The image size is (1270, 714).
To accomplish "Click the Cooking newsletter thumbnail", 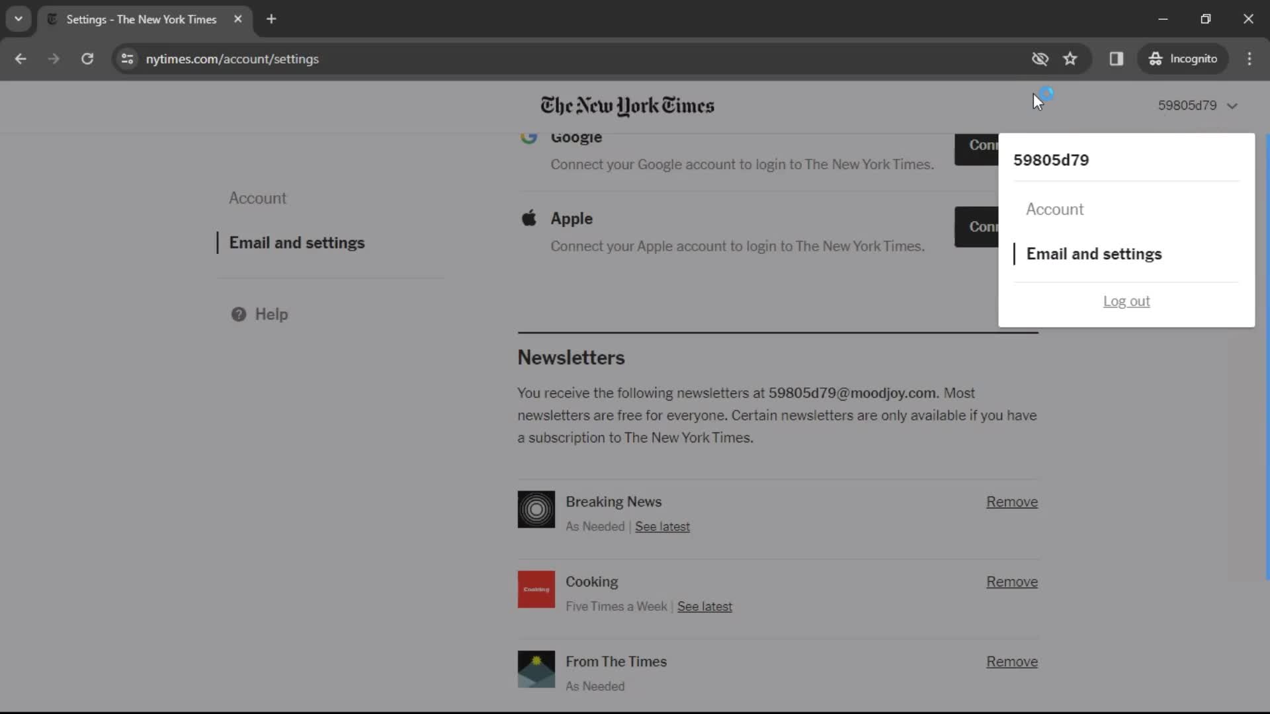I will pos(536,589).
